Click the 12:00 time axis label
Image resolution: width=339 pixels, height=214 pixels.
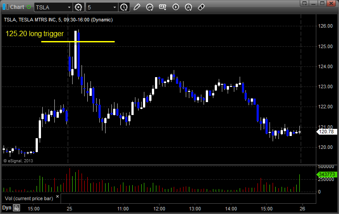point(159,209)
